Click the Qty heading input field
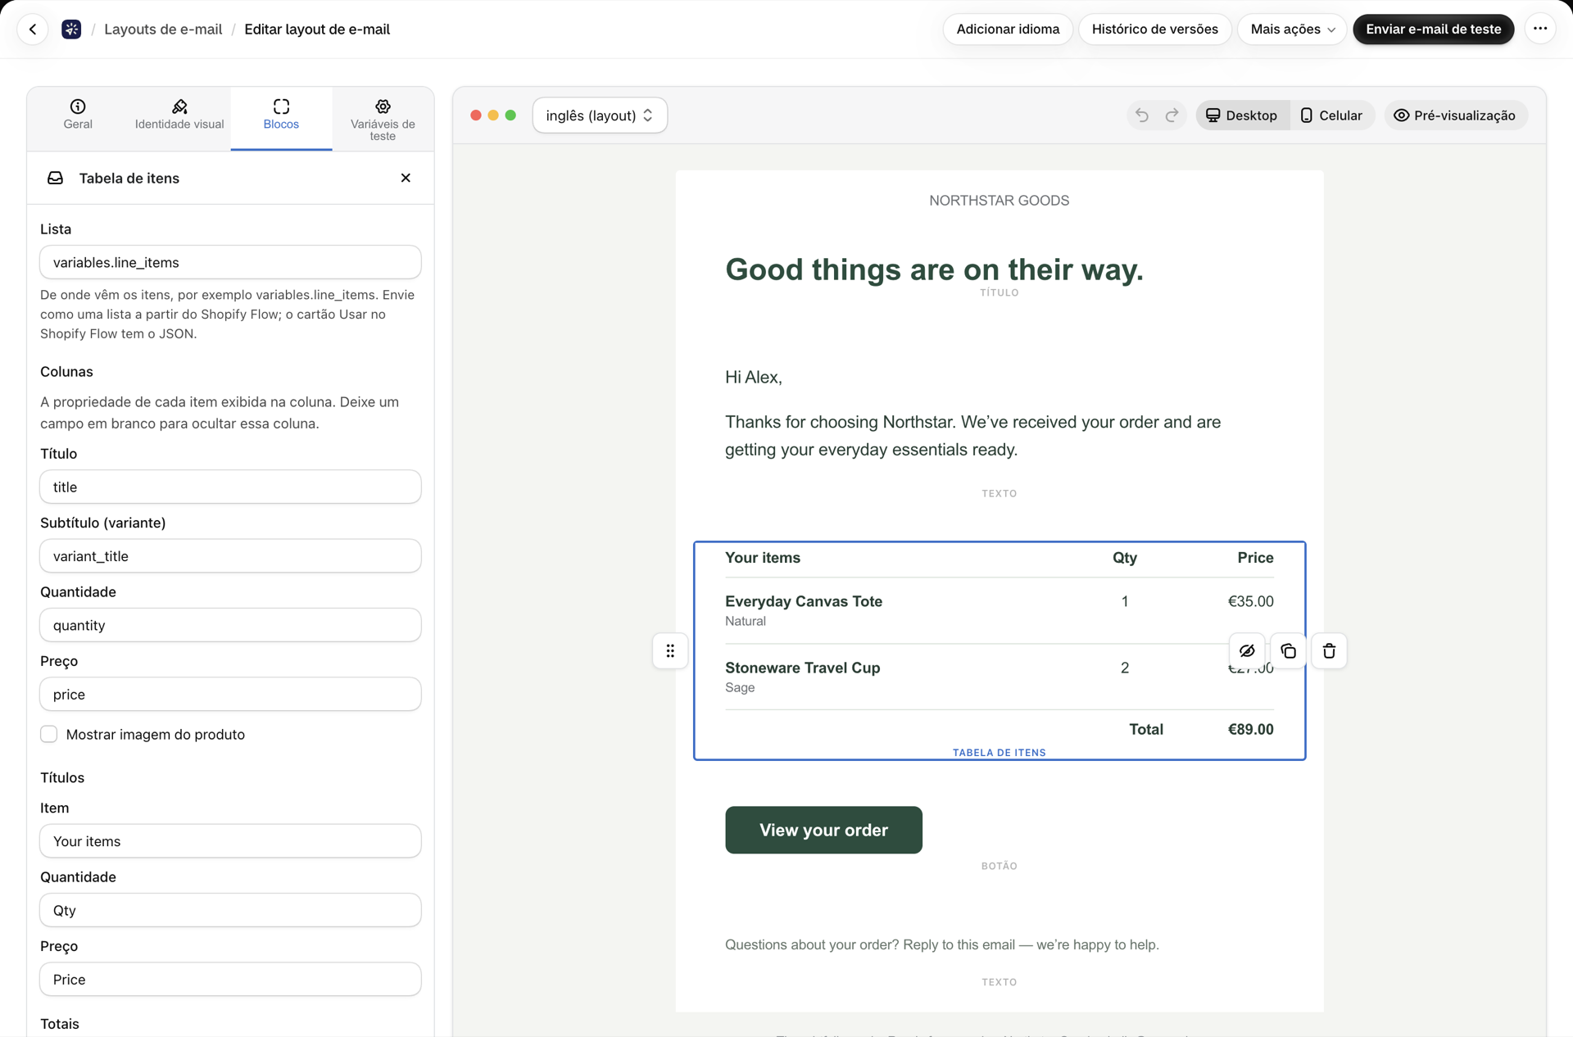Screen dimensions: 1573x1037 [230, 910]
